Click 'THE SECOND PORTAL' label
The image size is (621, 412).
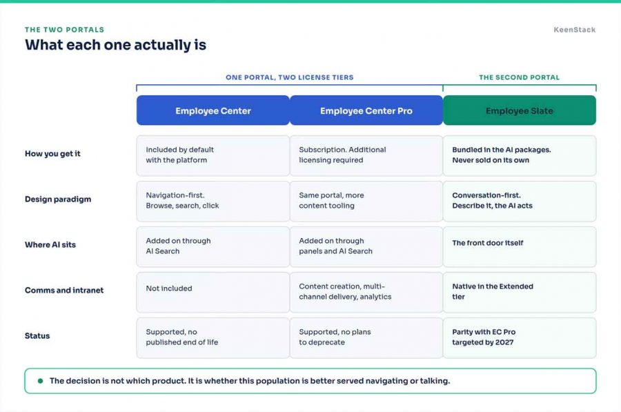point(519,77)
